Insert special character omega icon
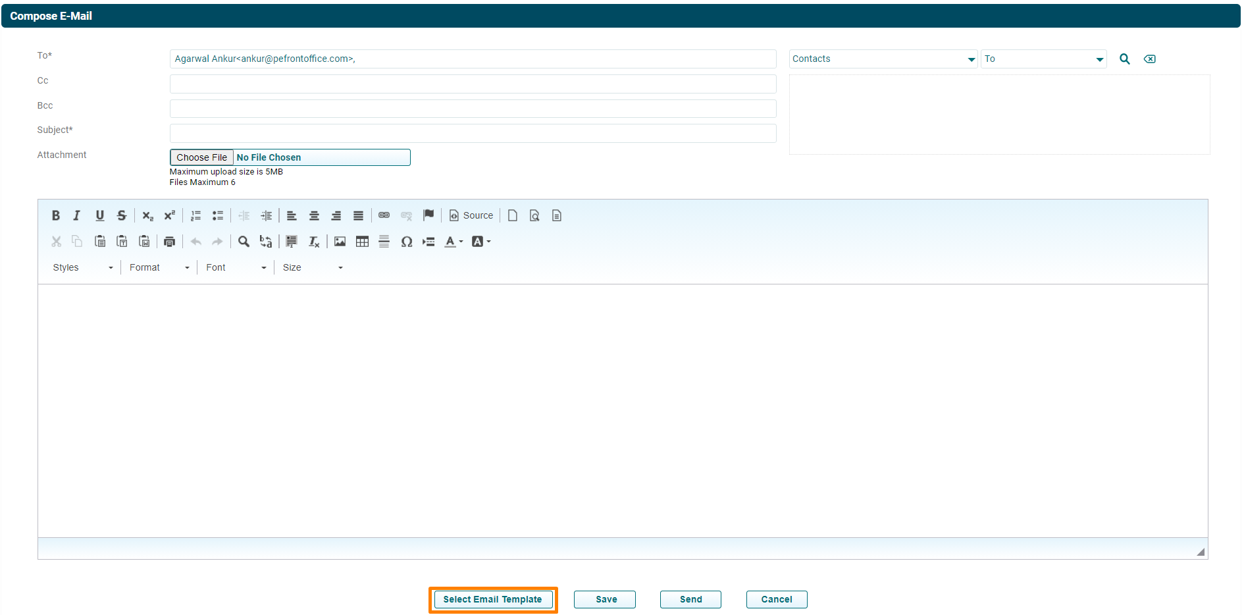Viewport: 1244px width, 615px height. point(407,242)
